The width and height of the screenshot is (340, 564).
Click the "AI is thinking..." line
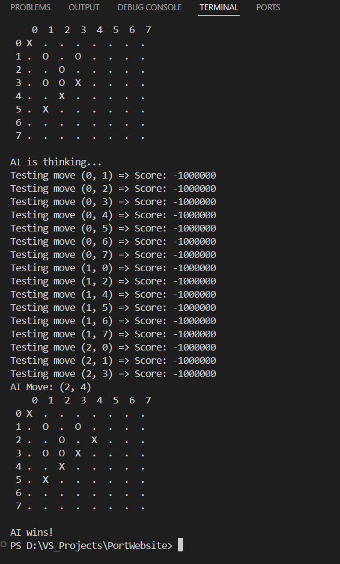(56, 162)
